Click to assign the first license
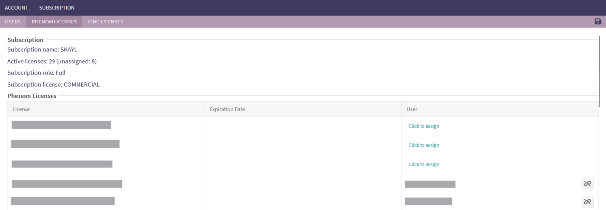This screenshot has height=210, width=606. coord(423,126)
